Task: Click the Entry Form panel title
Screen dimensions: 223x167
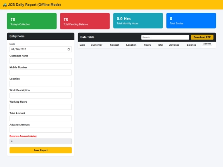Action: [x=17, y=36]
